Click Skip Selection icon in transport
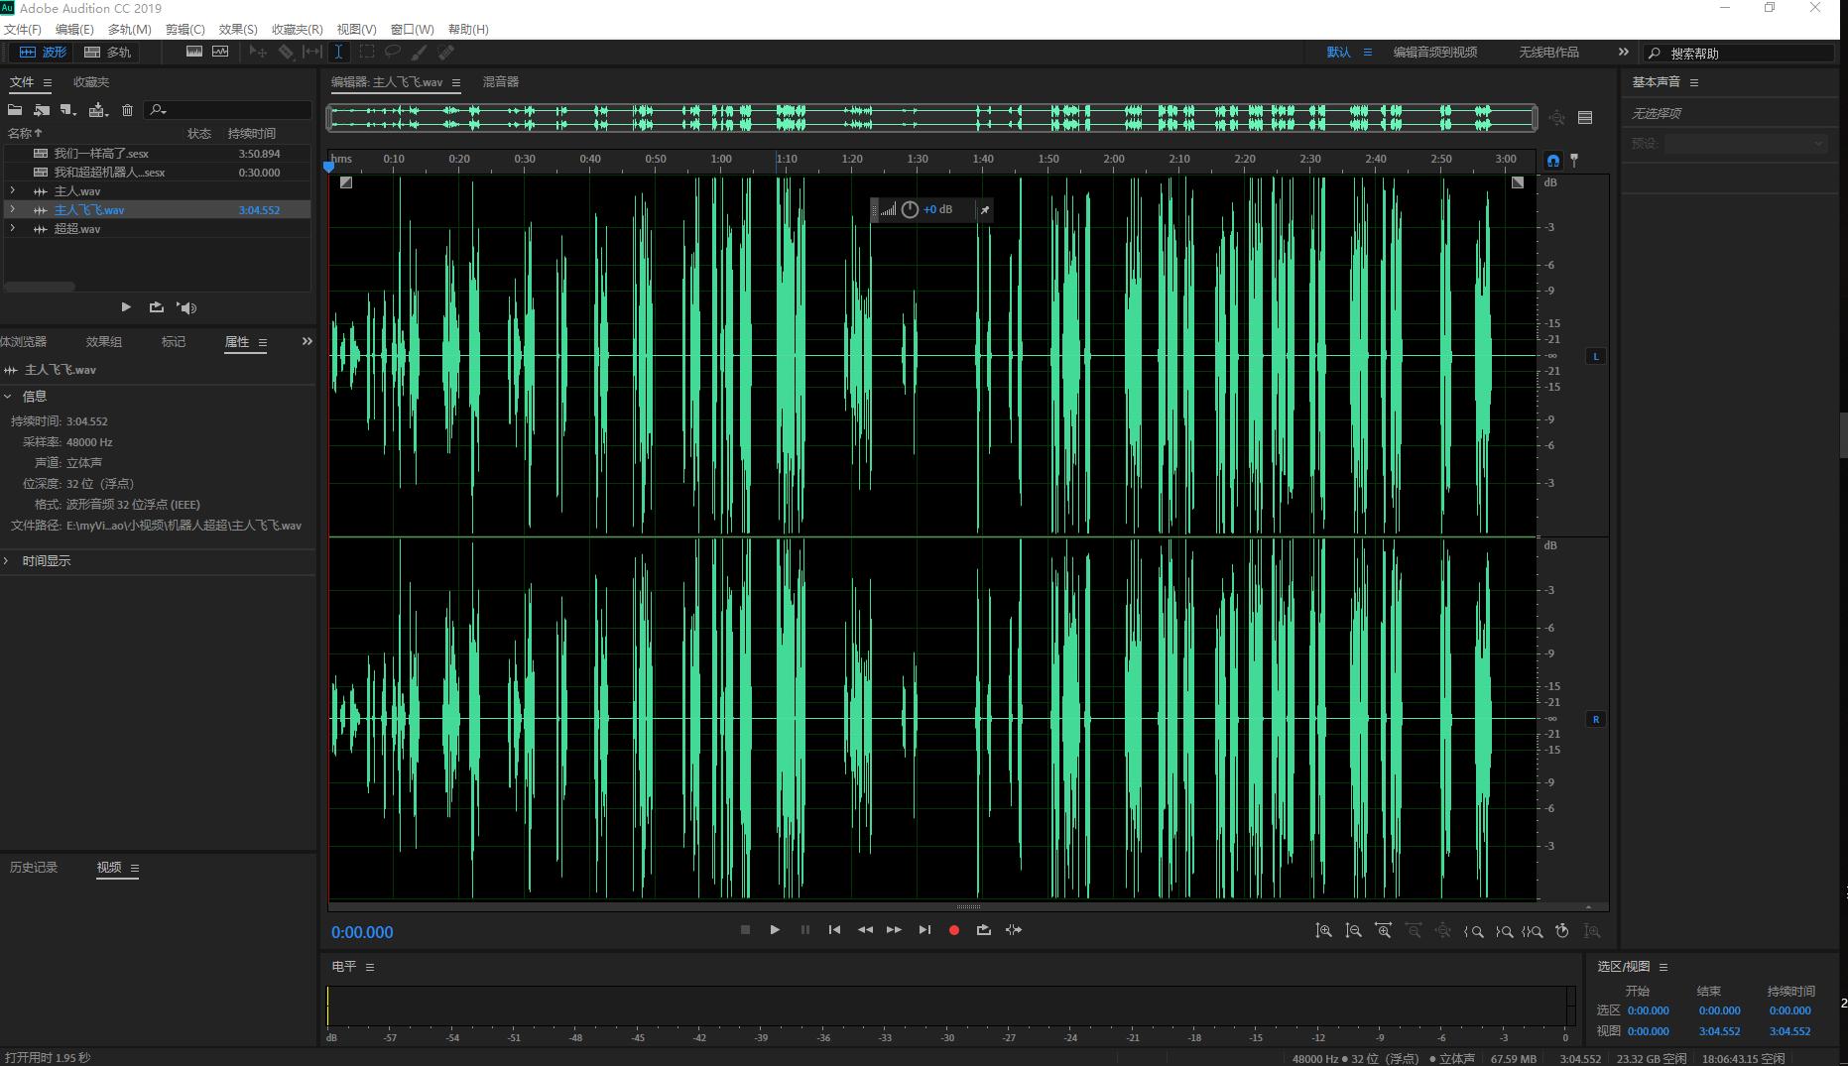The image size is (1848, 1066). click(x=1013, y=930)
